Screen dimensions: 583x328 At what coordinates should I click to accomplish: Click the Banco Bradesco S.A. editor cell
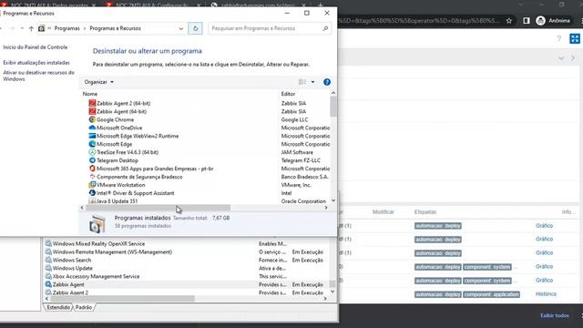(304, 177)
